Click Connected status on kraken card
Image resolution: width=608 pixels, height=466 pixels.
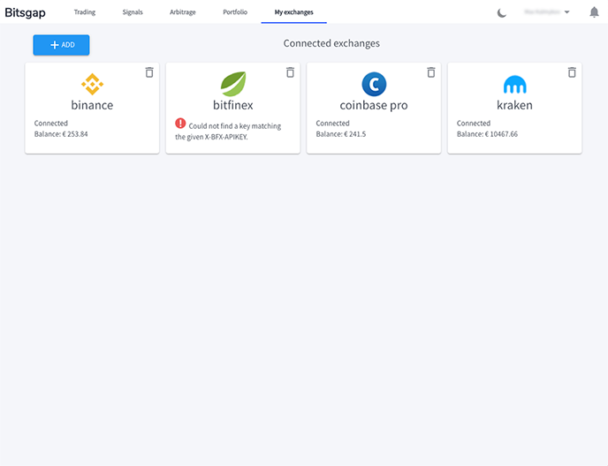[x=474, y=124]
